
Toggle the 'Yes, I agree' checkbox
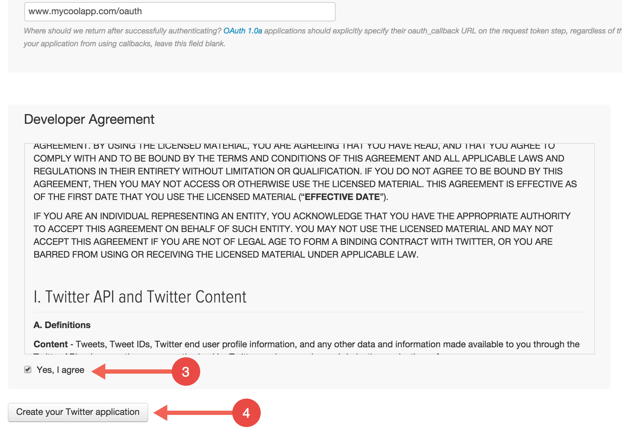click(x=28, y=370)
